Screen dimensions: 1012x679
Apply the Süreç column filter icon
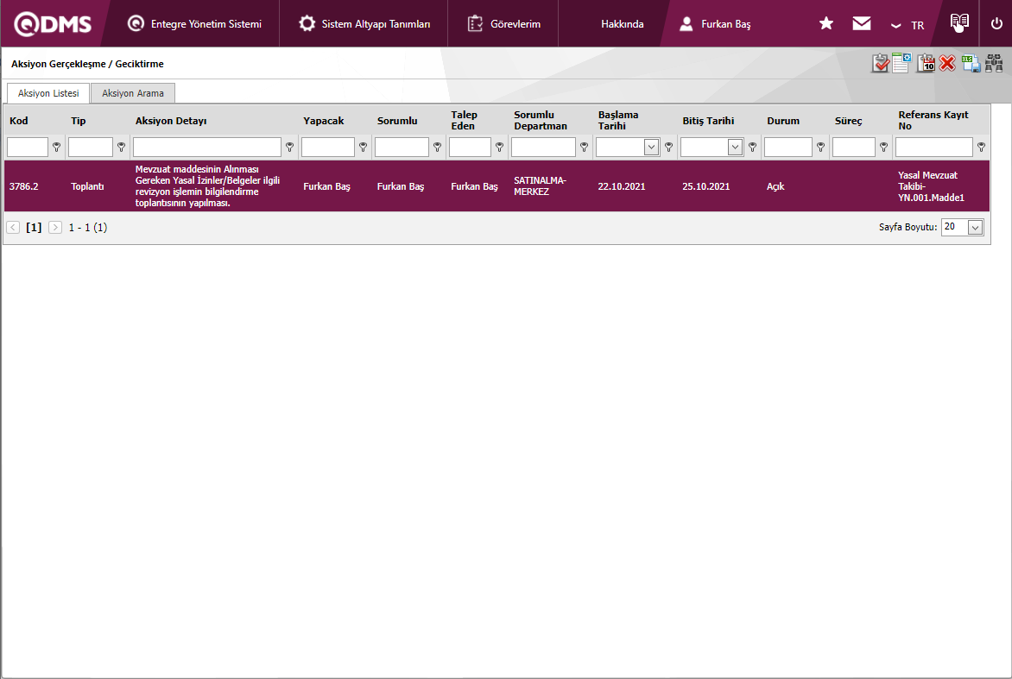(884, 147)
